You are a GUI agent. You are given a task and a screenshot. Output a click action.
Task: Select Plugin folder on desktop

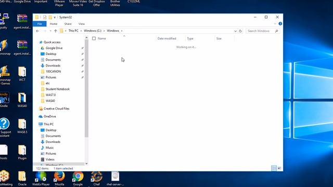point(22,152)
